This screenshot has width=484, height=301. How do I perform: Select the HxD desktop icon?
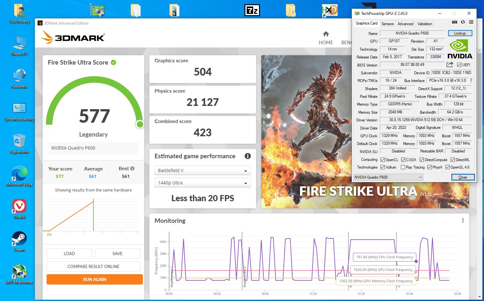329,11
